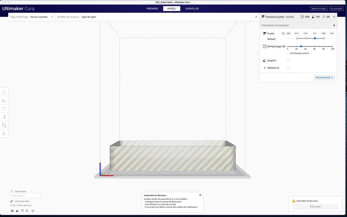
Task: Select 0.2 profile point
Action: point(315,38)
